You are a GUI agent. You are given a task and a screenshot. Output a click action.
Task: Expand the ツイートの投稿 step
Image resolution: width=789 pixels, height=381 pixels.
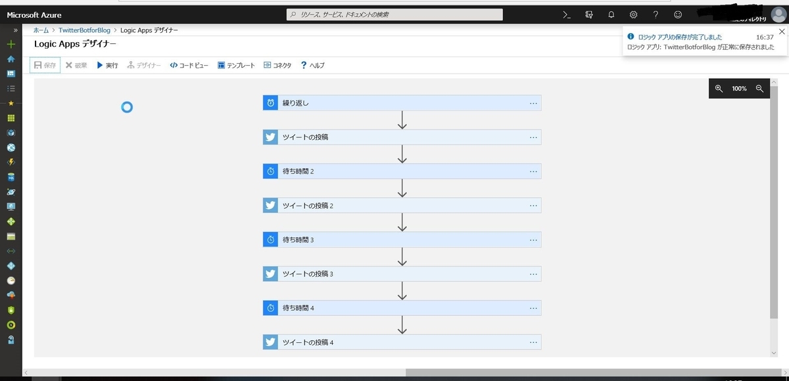(402, 137)
